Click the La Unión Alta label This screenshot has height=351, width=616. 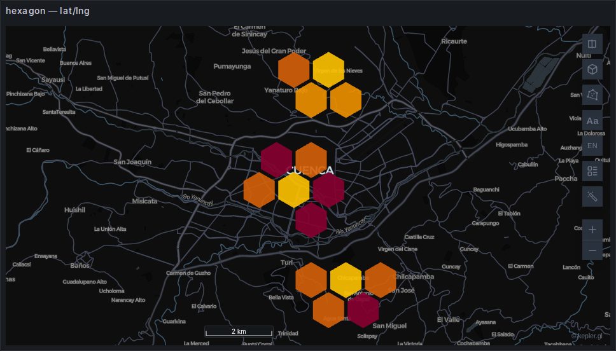click(110, 229)
